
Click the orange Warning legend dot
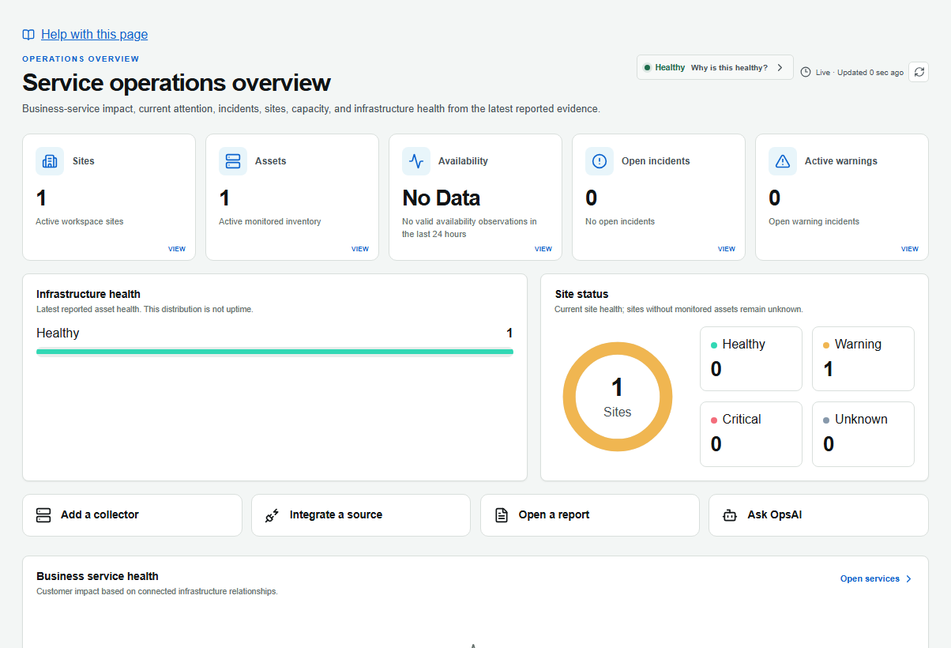[x=826, y=345]
